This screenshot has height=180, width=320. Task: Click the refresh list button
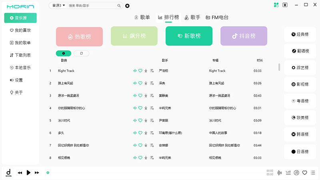tap(82, 53)
